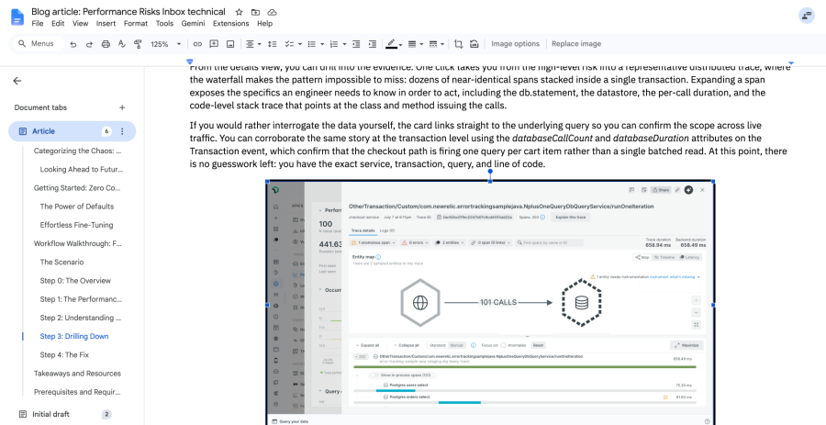This screenshot has width=826, height=425.
Task: Add a new document tab
Action: (x=122, y=107)
